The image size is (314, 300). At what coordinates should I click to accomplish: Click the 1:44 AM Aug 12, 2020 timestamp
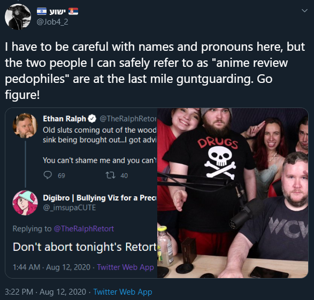point(51,267)
